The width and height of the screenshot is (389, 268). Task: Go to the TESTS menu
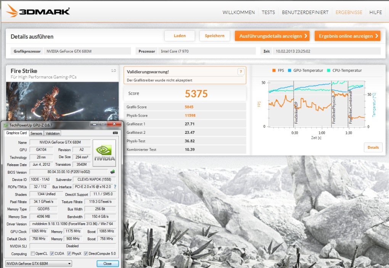coord(268,13)
